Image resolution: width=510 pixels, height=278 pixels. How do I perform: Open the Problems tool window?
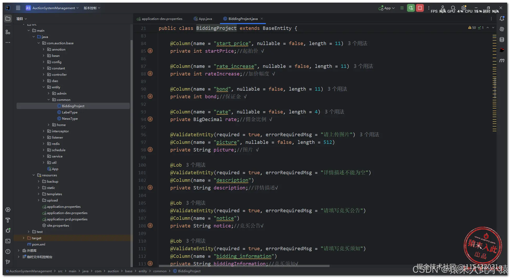pos(8,252)
